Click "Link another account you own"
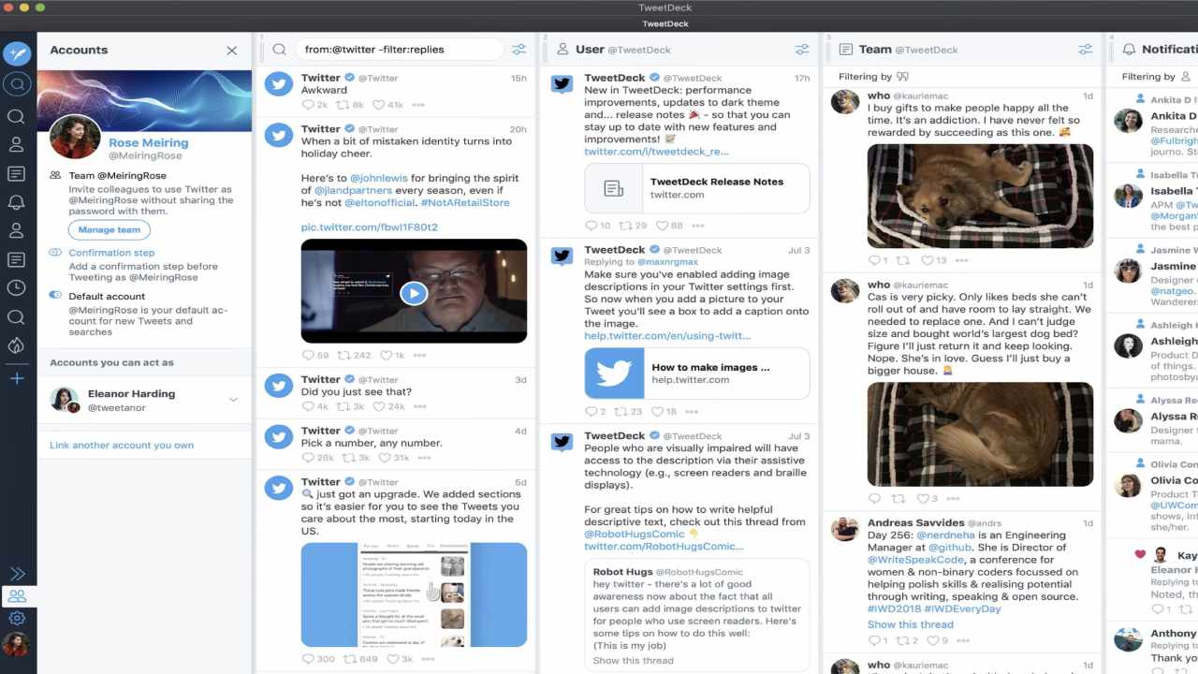 point(122,446)
